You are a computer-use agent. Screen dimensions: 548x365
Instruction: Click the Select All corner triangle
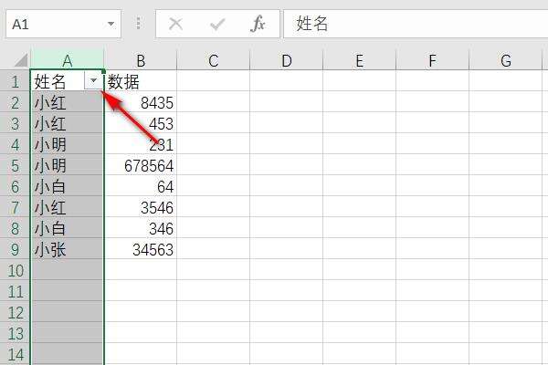coord(21,59)
